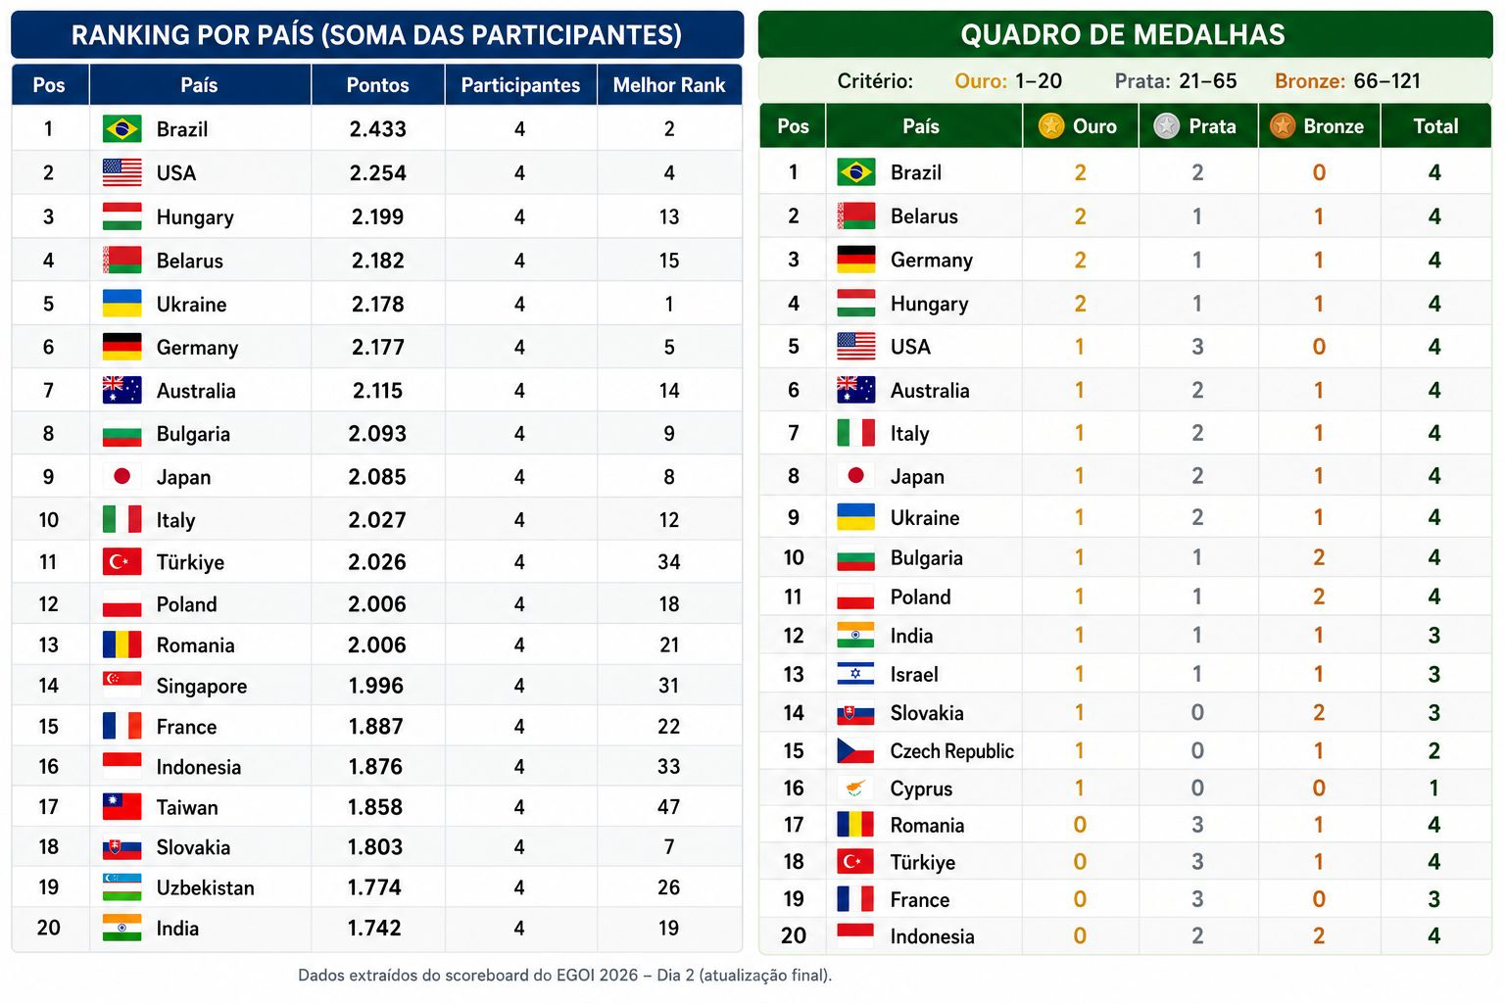Select the Uzbekistan flag icon
This screenshot has width=1505, height=1003.
(x=121, y=887)
